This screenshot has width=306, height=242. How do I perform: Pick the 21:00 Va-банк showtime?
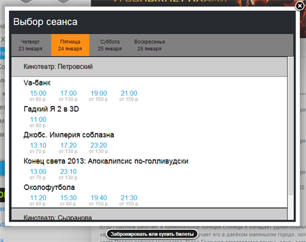[129, 93]
